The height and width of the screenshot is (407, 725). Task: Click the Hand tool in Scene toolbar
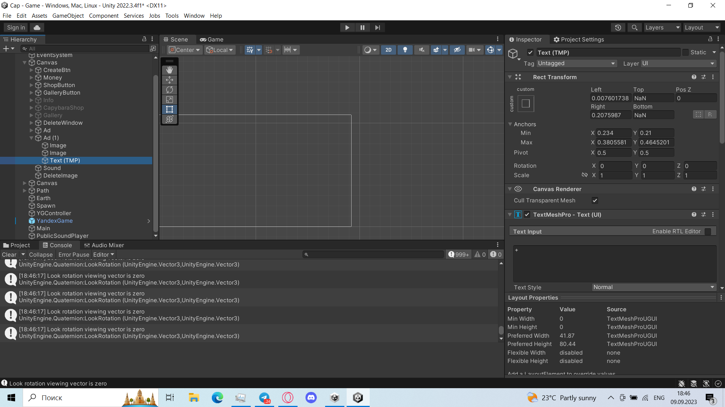click(x=170, y=69)
